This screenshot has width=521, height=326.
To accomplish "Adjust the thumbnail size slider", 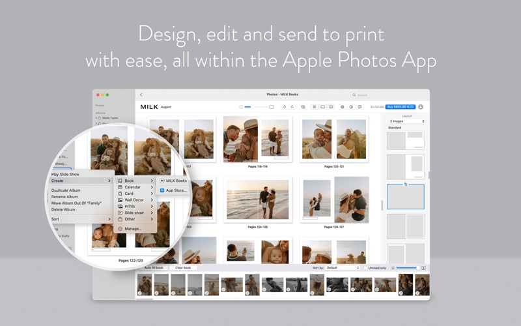I will [x=408, y=268].
